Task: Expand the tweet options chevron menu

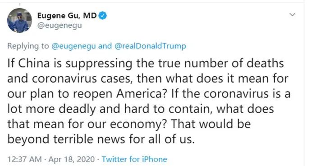Action: 292,15
